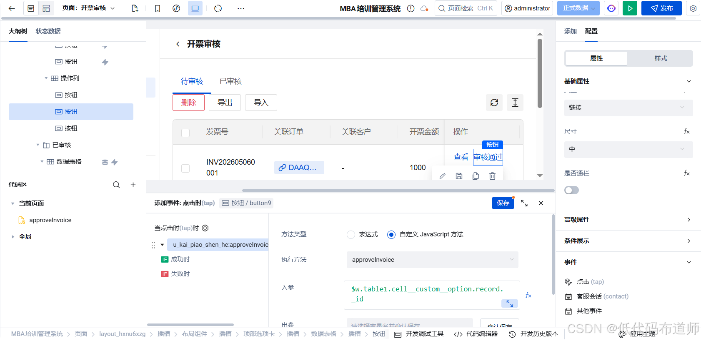
Task: Expand the 全局 code tree node
Action: [13, 237]
